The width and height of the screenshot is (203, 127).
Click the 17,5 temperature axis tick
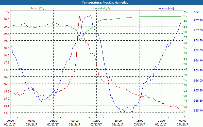coord(7,62)
